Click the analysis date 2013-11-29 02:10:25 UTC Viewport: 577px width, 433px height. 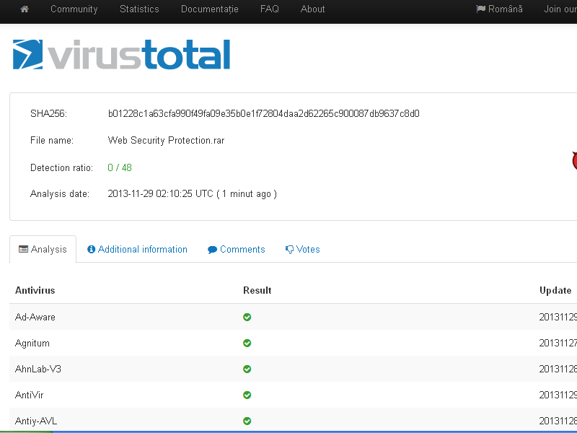[160, 193]
